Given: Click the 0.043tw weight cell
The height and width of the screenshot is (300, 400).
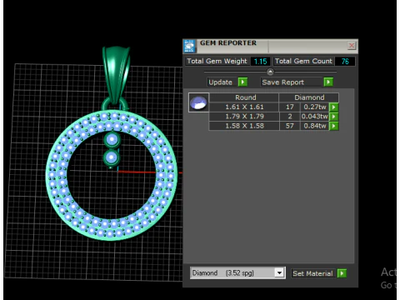Looking at the screenshot, I should [x=315, y=117].
